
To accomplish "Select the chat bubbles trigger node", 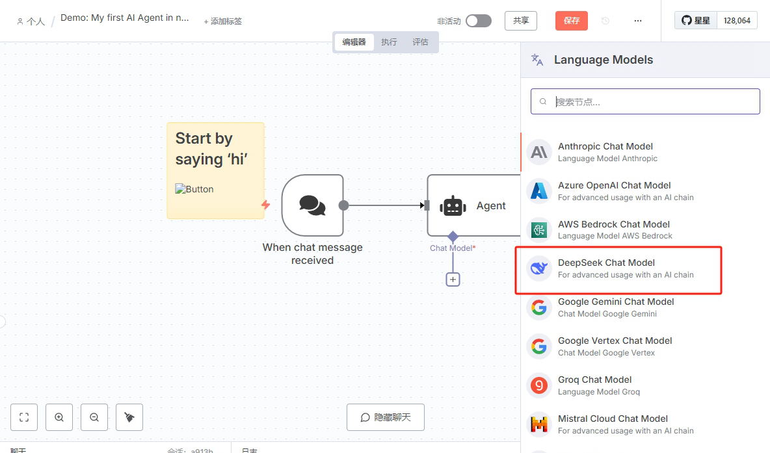I will [x=312, y=205].
